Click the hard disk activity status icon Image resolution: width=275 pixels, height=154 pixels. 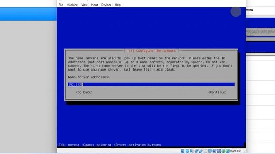pyautogui.click(x=183, y=151)
